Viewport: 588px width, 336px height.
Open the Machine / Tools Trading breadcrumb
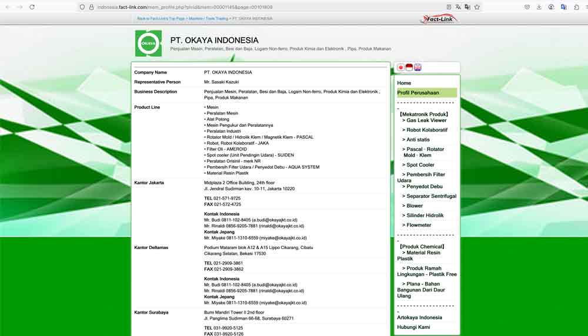[x=208, y=19]
